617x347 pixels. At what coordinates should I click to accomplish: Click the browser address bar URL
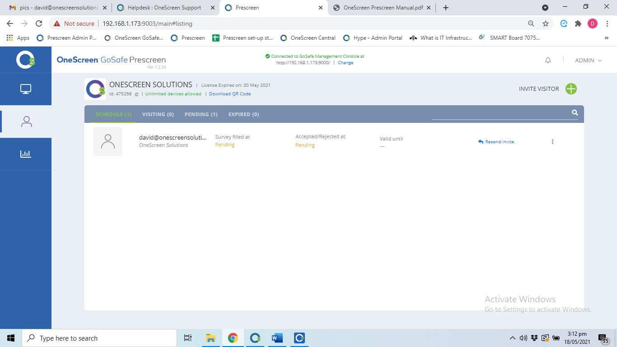147,23
